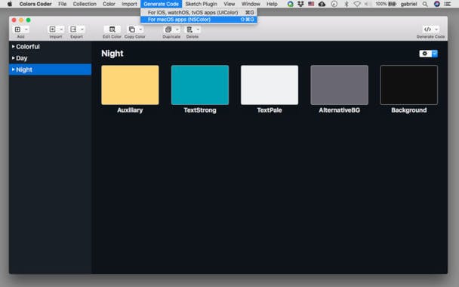Open the Colors Coder app menu
Image resolution: width=459 pixels, height=287 pixels.
pos(35,4)
